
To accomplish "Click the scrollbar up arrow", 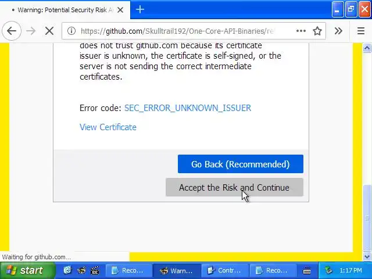I will pos(367,48).
